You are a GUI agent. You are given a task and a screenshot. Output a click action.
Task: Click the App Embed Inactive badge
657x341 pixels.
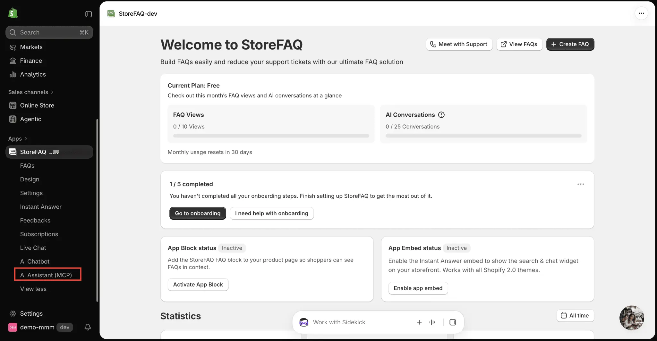(x=456, y=248)
